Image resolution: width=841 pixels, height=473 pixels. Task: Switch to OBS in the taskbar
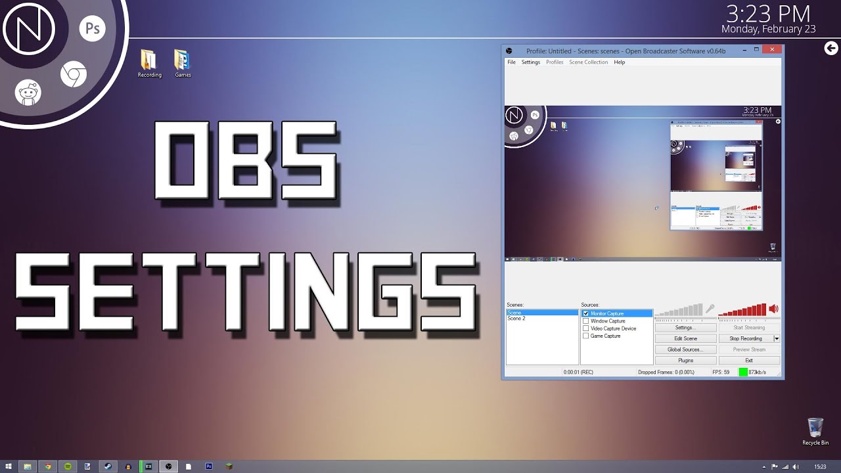coord(169,466)
